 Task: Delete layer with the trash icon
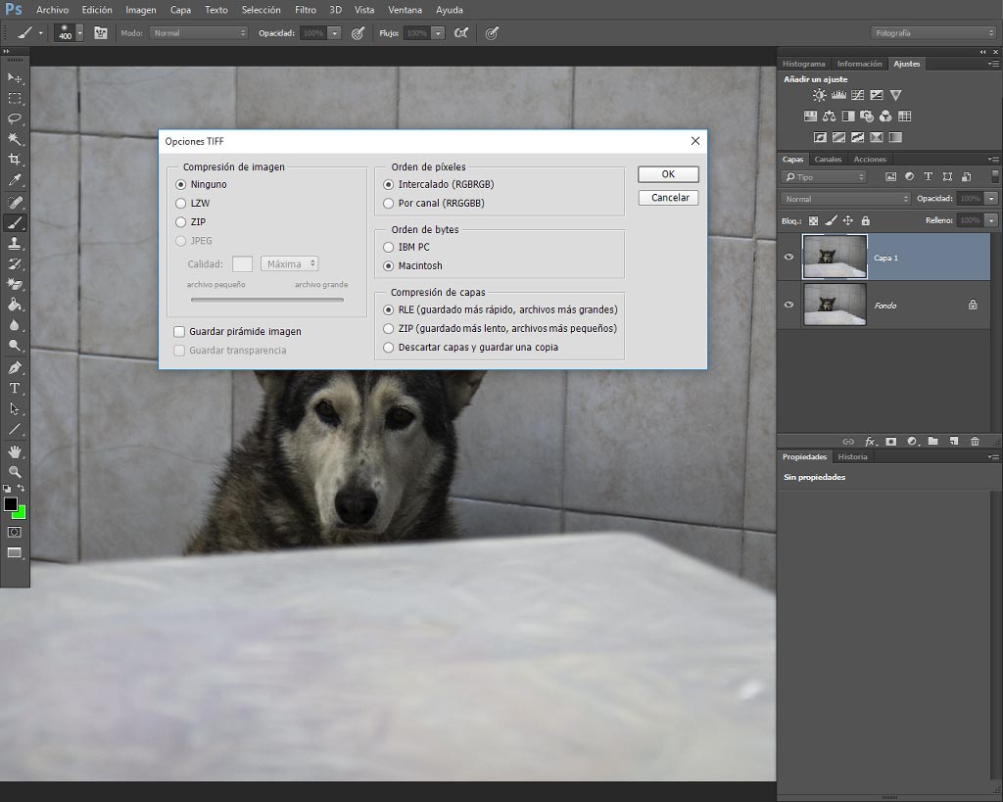(x=975, y=442)
